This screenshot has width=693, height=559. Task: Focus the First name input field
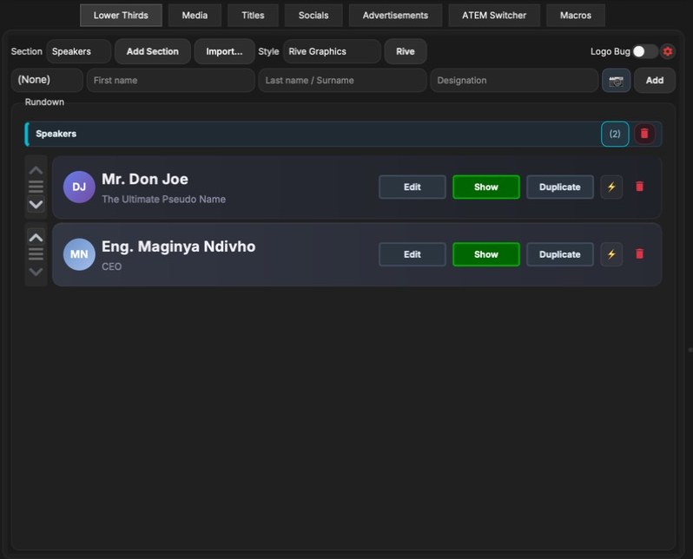pos(170,81)
